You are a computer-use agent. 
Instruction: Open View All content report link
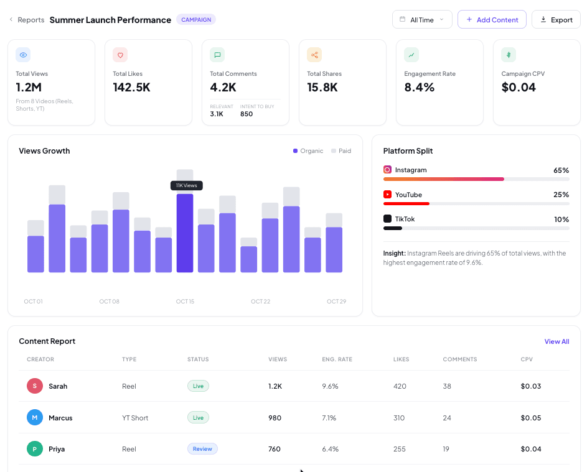(556, 341)
